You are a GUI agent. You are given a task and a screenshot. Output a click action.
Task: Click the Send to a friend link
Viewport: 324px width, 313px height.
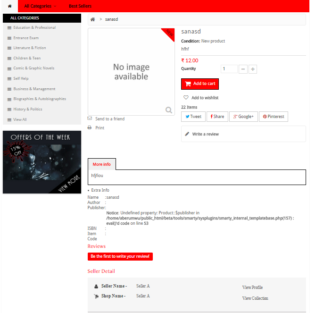tap(110, 119)
